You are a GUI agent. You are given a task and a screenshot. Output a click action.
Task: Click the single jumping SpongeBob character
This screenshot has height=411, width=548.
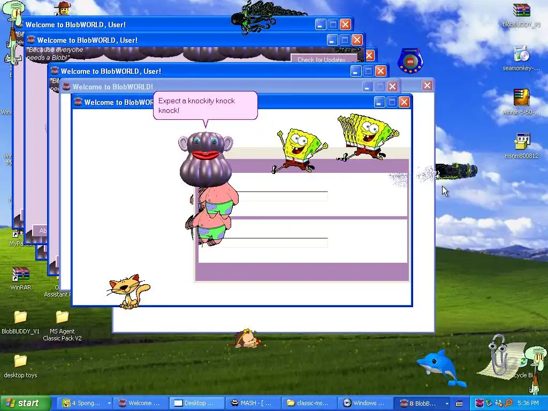299,151
